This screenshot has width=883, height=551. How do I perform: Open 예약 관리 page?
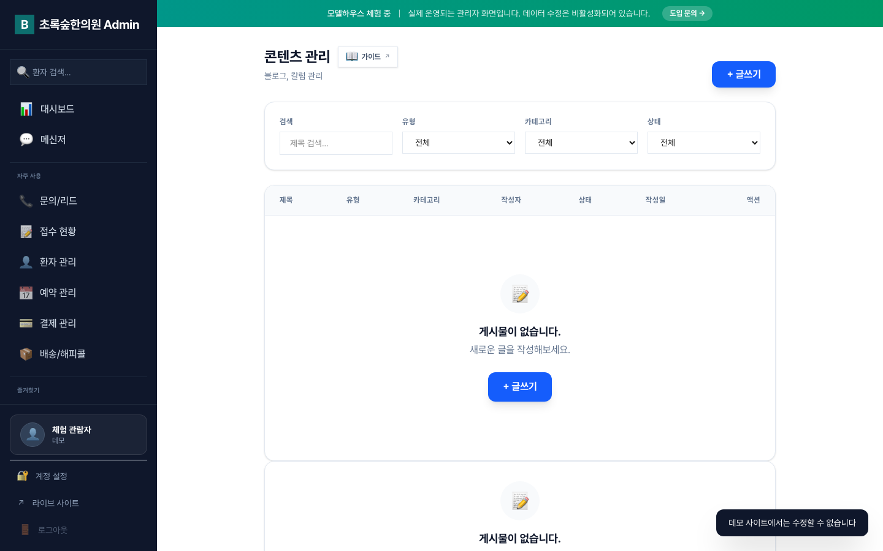pyautogui.click(x=78, y=293)
